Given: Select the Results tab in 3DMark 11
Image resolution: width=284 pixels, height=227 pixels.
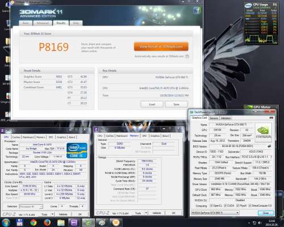Looking at the screenshot, I should (61, 23).
